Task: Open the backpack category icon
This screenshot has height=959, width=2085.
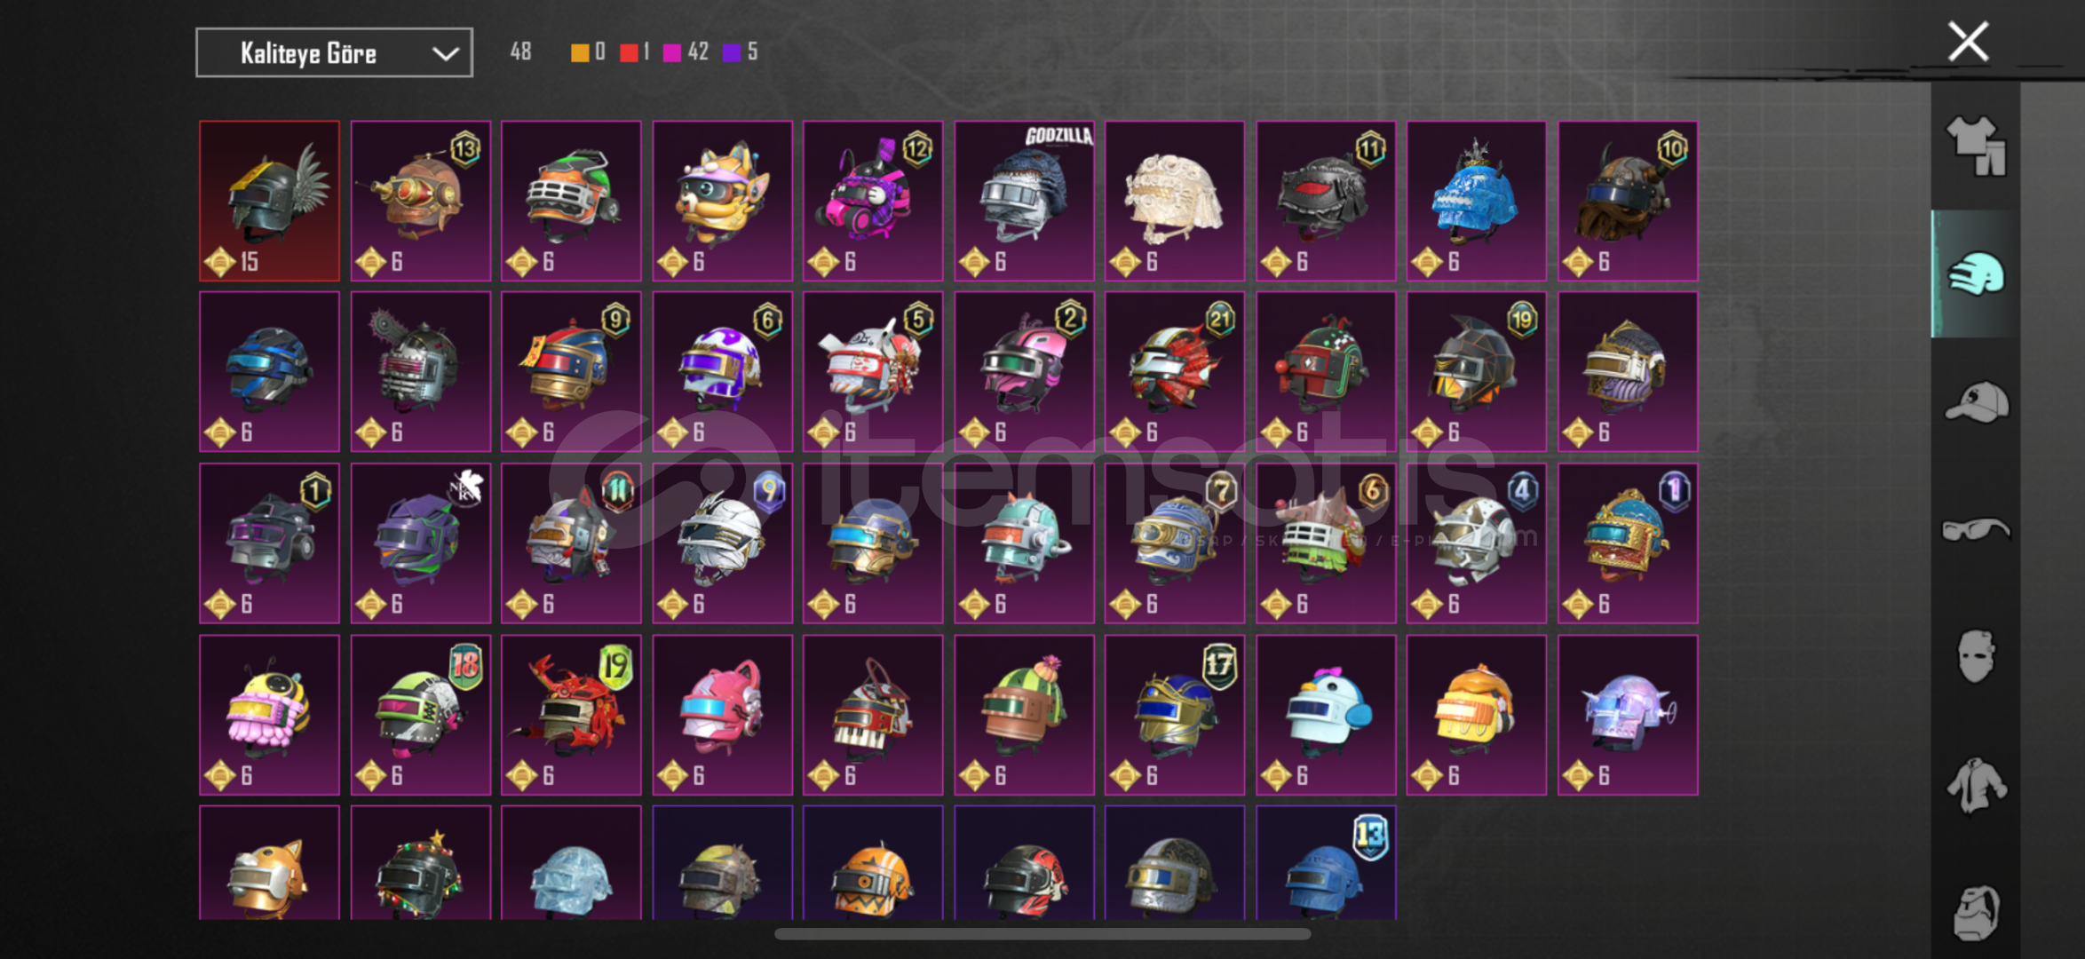Action: click(x=1976, y=912)
